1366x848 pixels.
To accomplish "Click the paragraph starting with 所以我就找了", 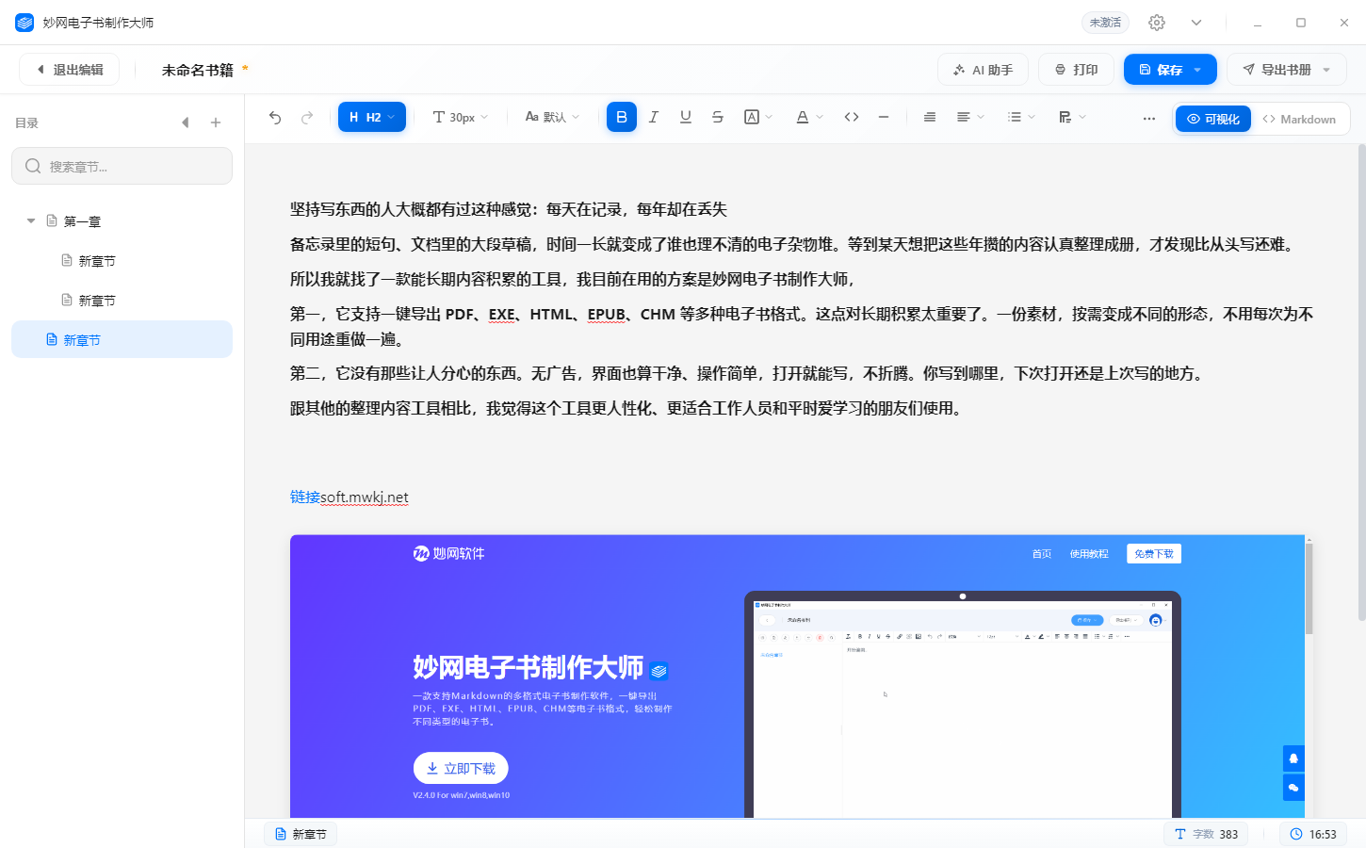I will [x=573, y=279].
